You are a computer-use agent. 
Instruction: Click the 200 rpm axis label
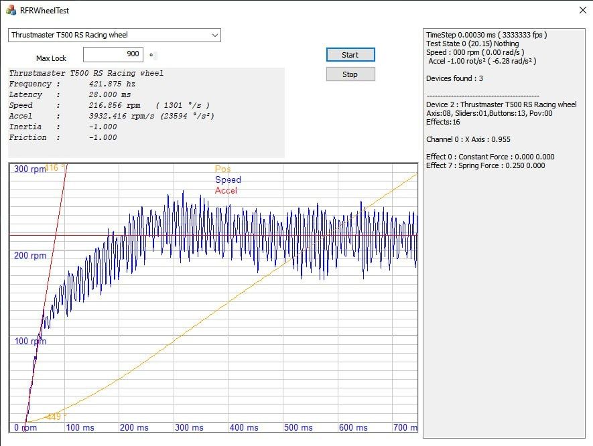coord(30,256)
